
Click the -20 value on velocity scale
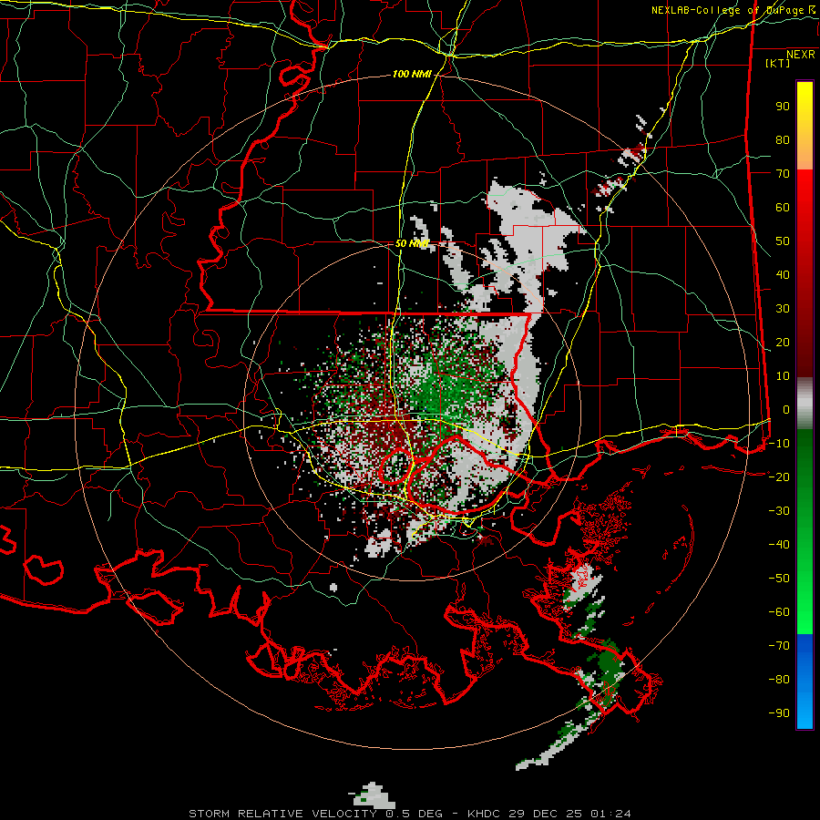[779, 477]
